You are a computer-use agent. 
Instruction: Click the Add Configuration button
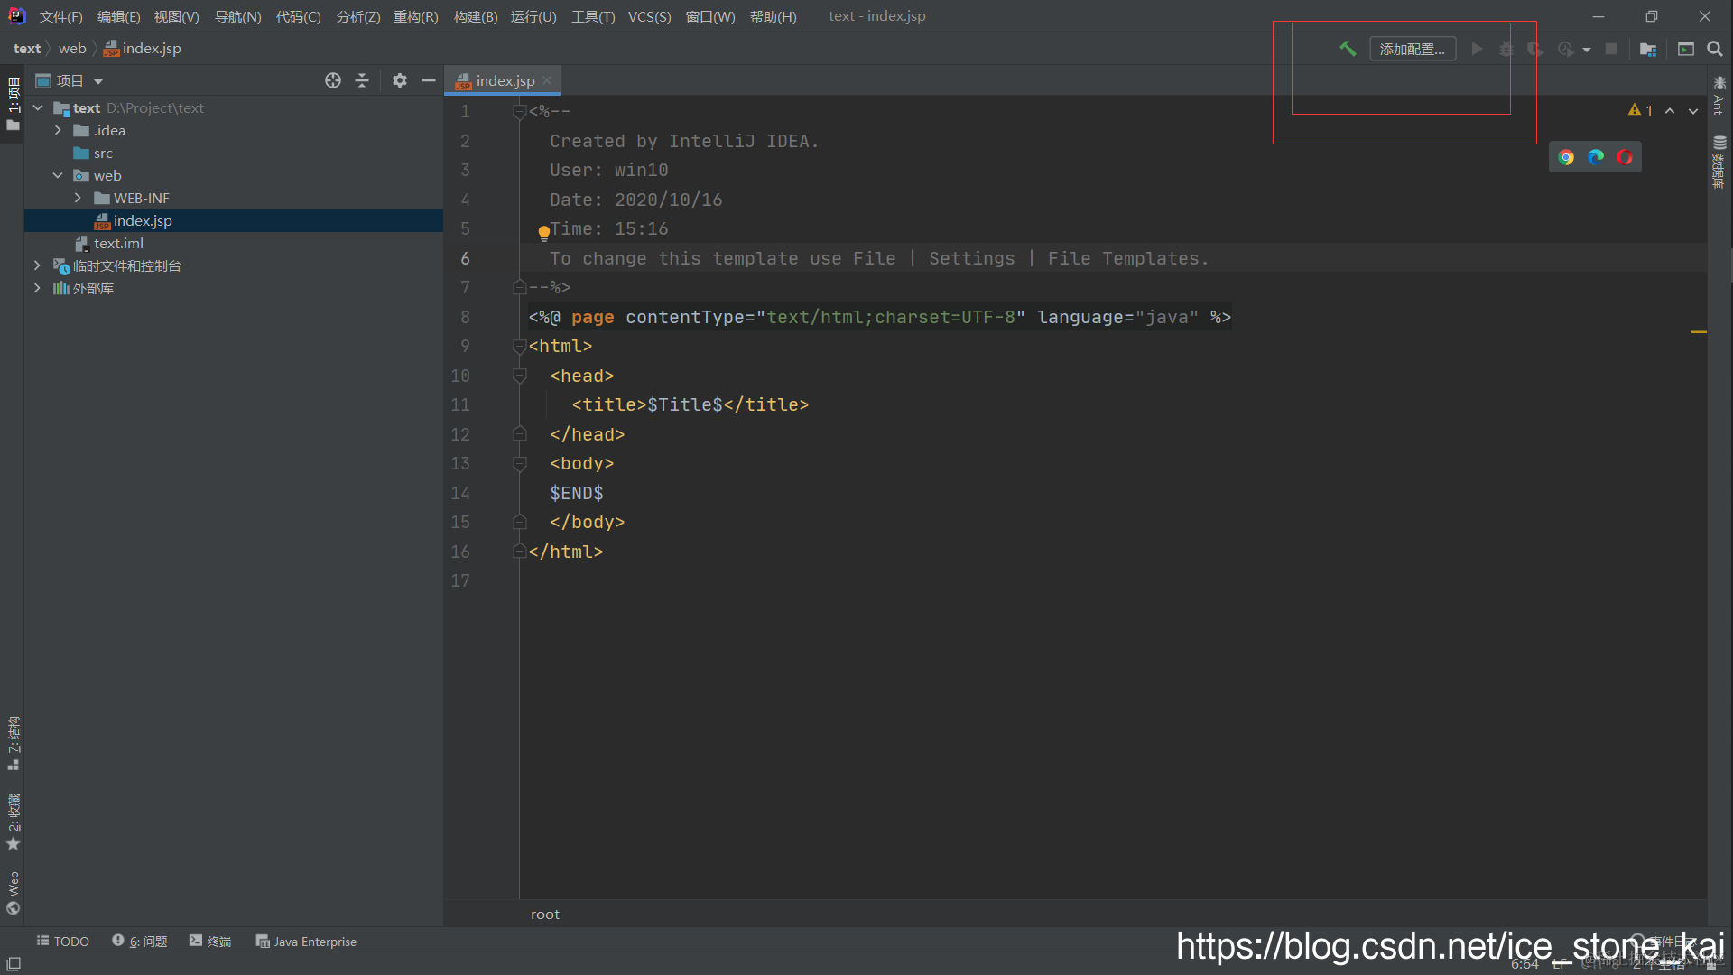[1412, 49]
